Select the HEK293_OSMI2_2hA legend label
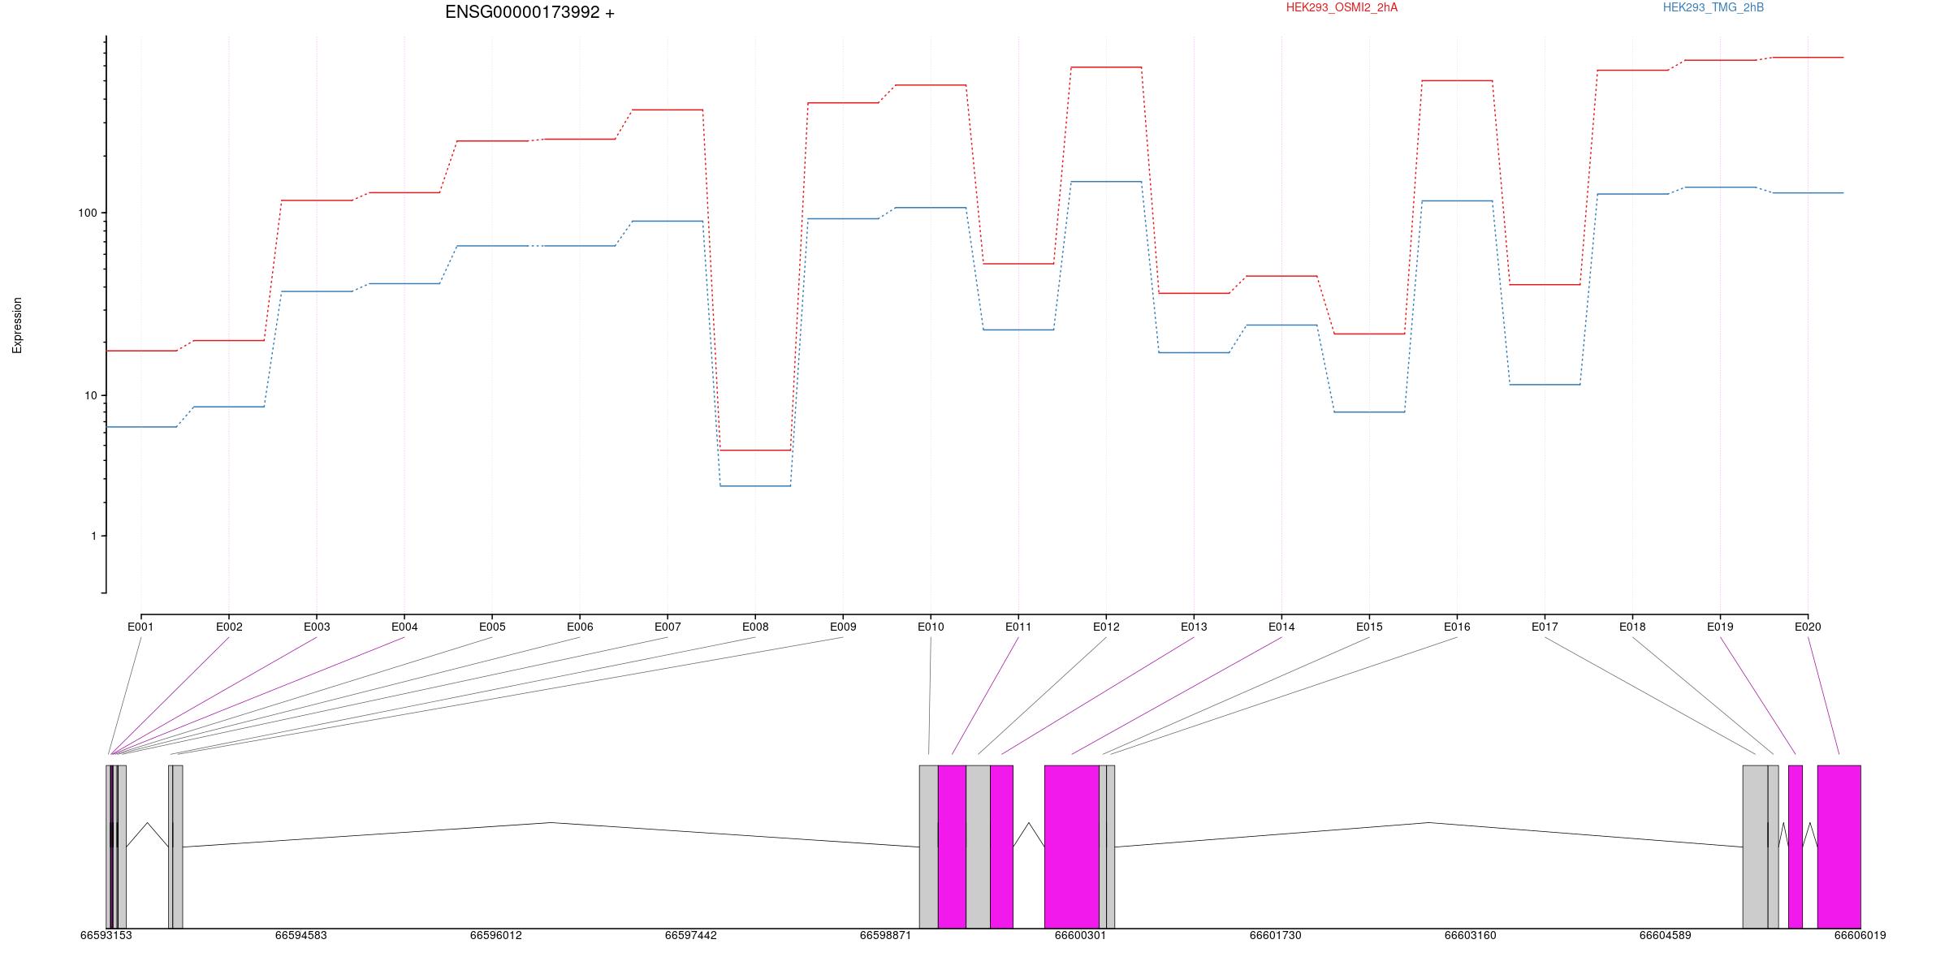This screenshot has height=974, width=1949. tap(1342, 7)
